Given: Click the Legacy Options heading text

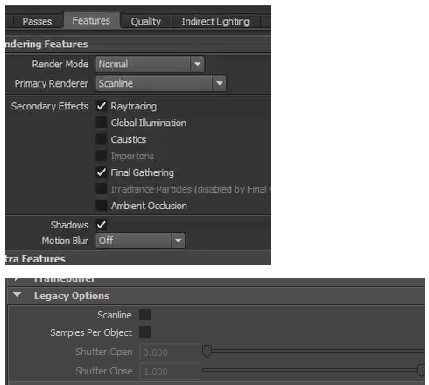Looking at the screenshot, I should tap(72, 296).
